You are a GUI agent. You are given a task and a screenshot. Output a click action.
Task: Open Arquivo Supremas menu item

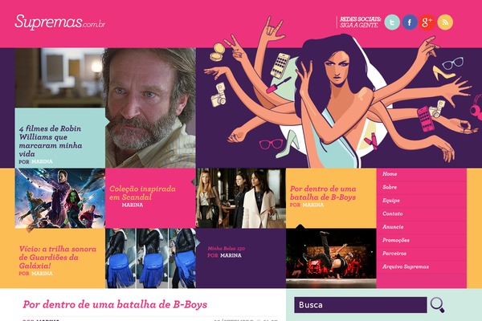[406, 266]
